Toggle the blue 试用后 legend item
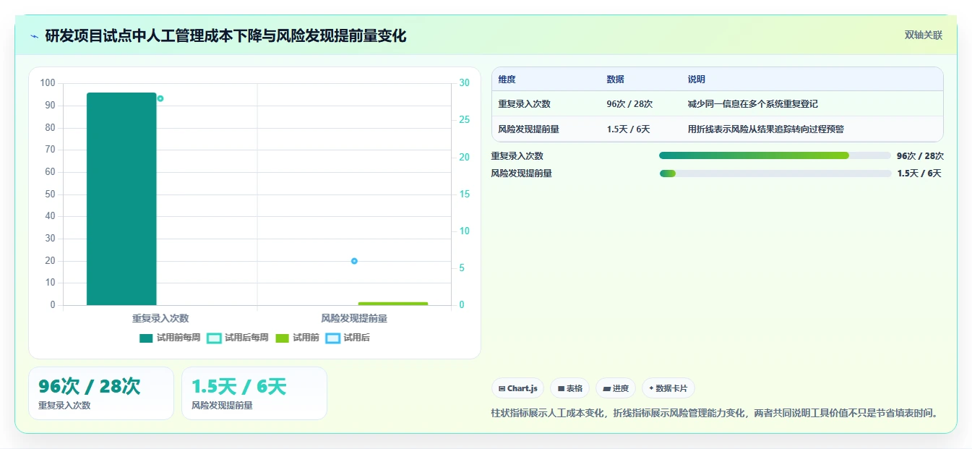This screenshot has height=449, width=972. coord(348,338)
